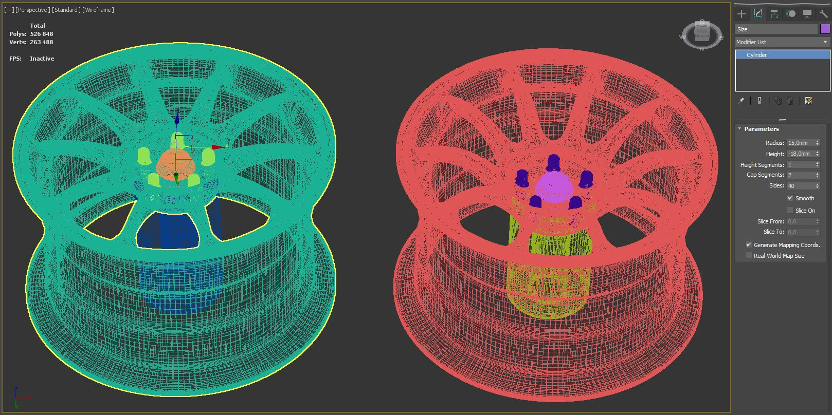832x415 pixels.
Task: Toggle Generate Mapping Coords checkbox
Action: click(x=749, y=245)
